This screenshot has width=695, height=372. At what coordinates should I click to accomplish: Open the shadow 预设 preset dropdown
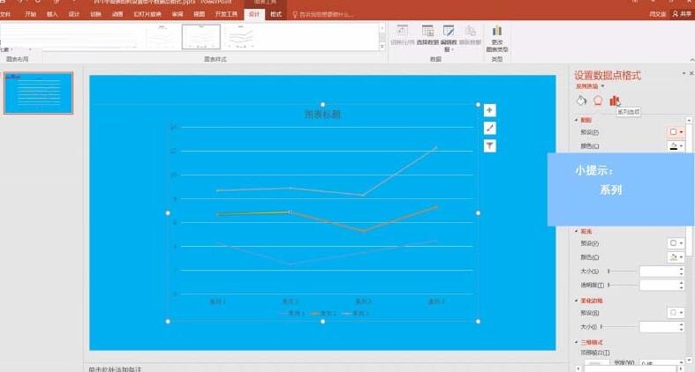click(676, 132)
